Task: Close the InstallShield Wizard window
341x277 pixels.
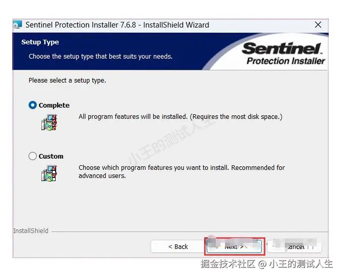Action: pyautogui.click(x=318, y=25)
